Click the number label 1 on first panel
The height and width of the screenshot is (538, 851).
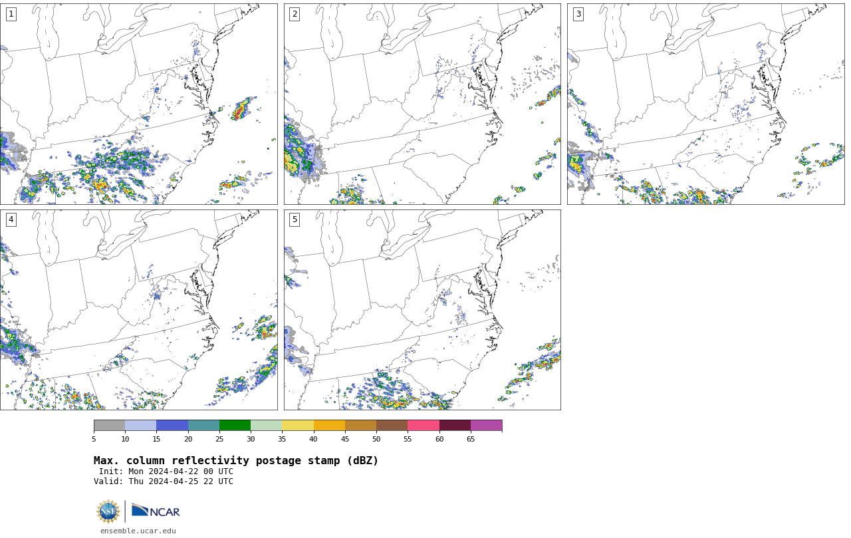[x=11, y=14]
